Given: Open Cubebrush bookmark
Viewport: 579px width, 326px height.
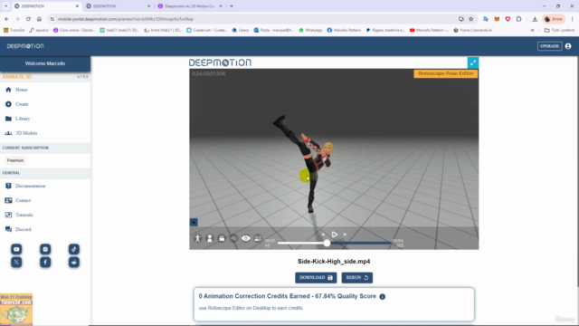Looking at the screenshot, I should point(207,30).
